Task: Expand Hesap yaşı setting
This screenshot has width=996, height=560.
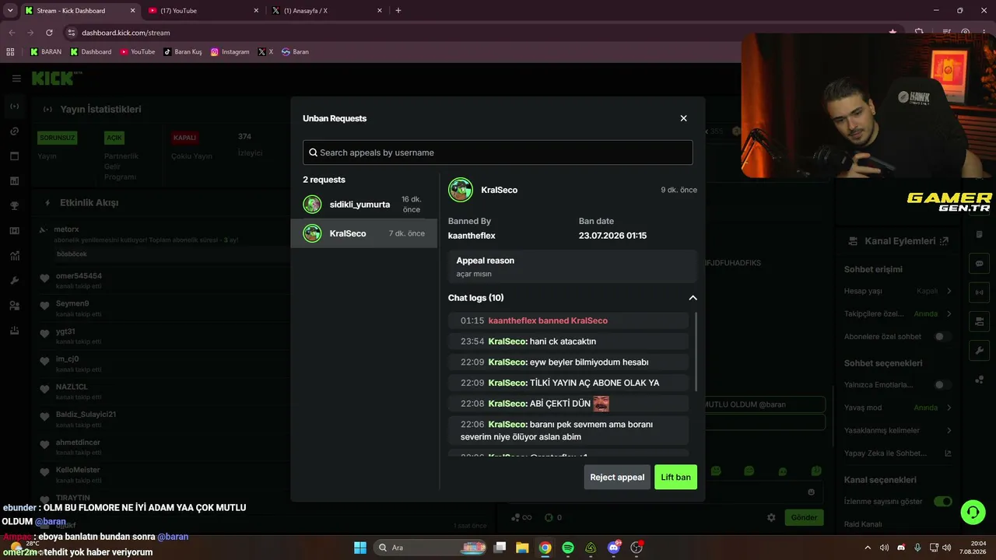Action: (898, 291)
